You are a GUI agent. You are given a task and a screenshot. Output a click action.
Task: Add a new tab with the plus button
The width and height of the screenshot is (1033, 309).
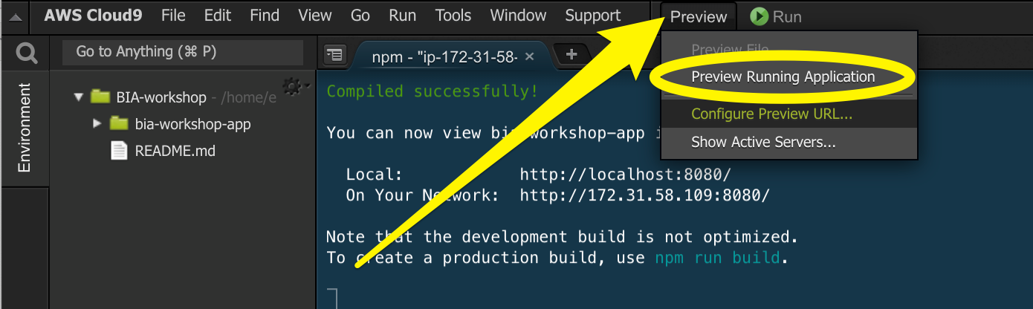tap(571, 54)
